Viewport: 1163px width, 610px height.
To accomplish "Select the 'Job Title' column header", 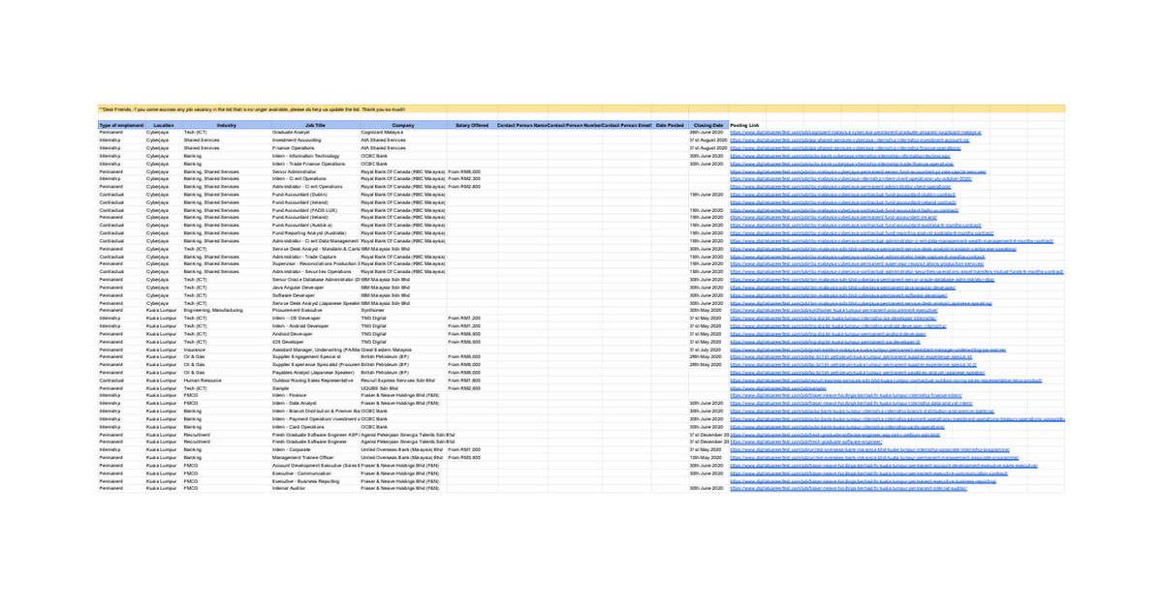I will click(x=316, y=125).
